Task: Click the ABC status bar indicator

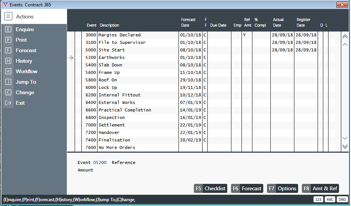Action: click(x=330, y=200)
